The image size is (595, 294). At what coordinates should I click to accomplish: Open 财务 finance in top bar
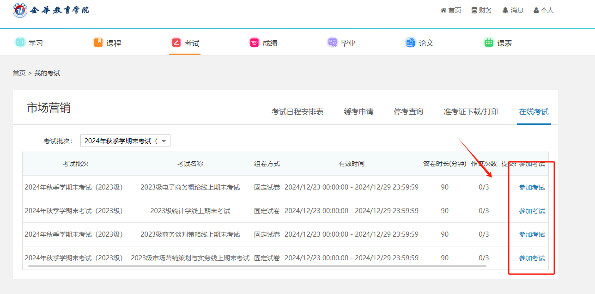pyautogui.click(x=481, y=10)
